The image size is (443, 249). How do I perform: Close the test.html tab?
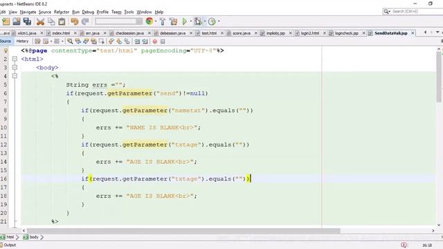tap(221, 33)
